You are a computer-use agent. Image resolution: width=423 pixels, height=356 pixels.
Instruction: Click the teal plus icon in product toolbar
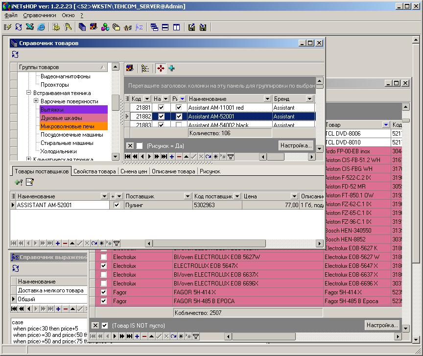(x=171, y=69)
